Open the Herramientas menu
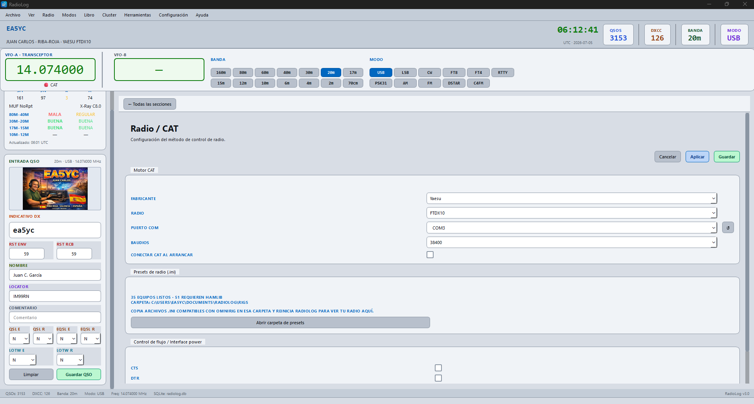This screenshot has width=754, height=404. 138,15
